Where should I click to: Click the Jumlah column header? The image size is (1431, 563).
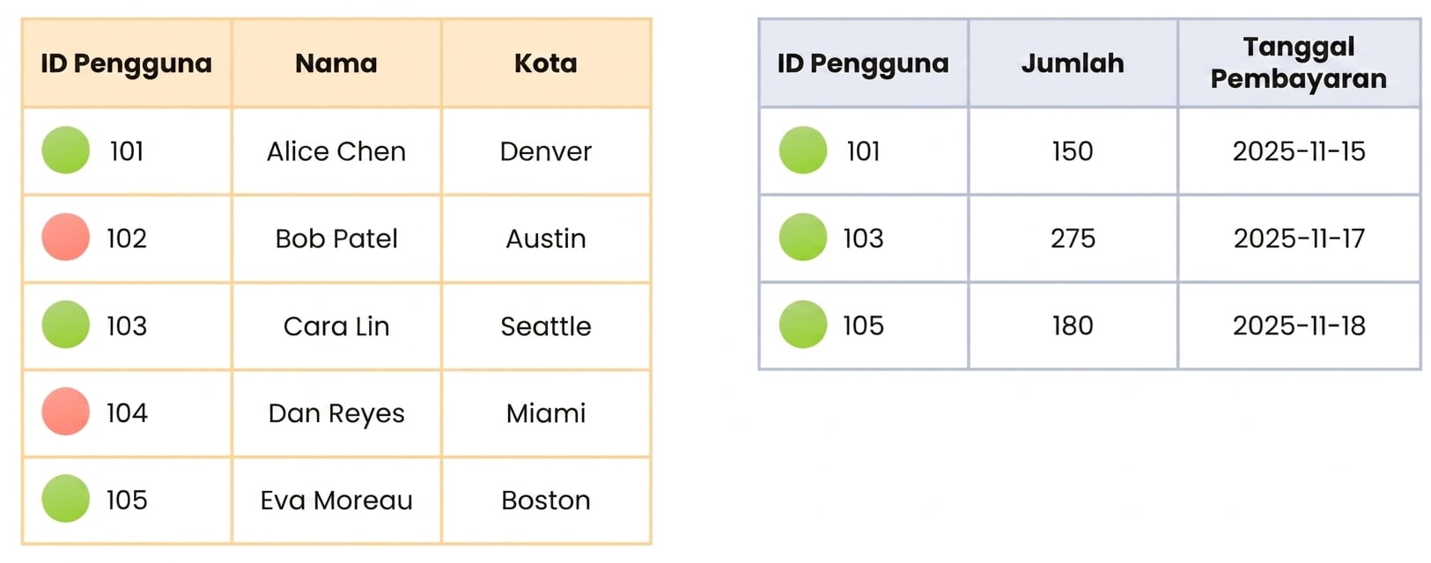click(x=1073, y=63)
